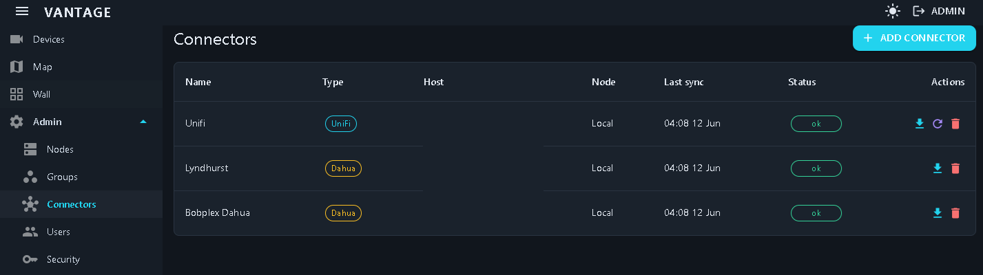Screen dimensions: 983x275
Task: Click the ok status of Unifi
Action: pyautogui.click(x=816, y=124)
